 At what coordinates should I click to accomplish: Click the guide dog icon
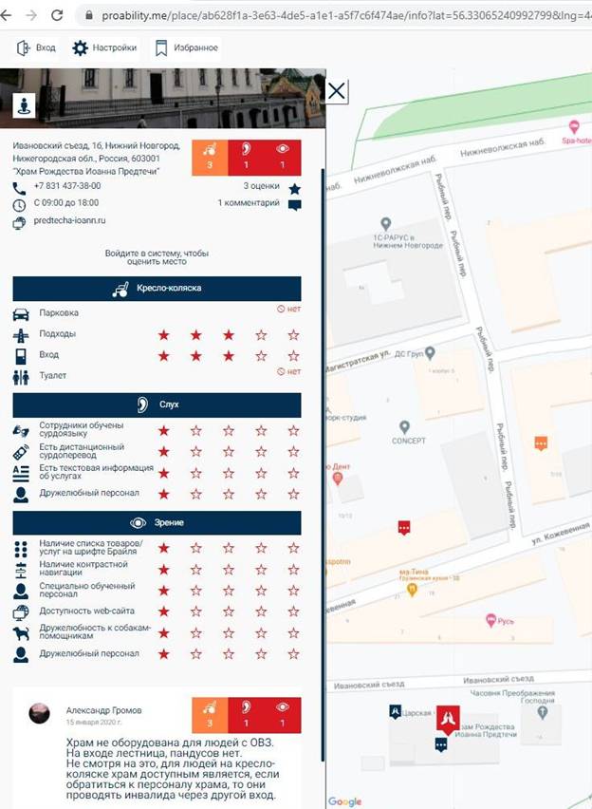coord(21,633)
